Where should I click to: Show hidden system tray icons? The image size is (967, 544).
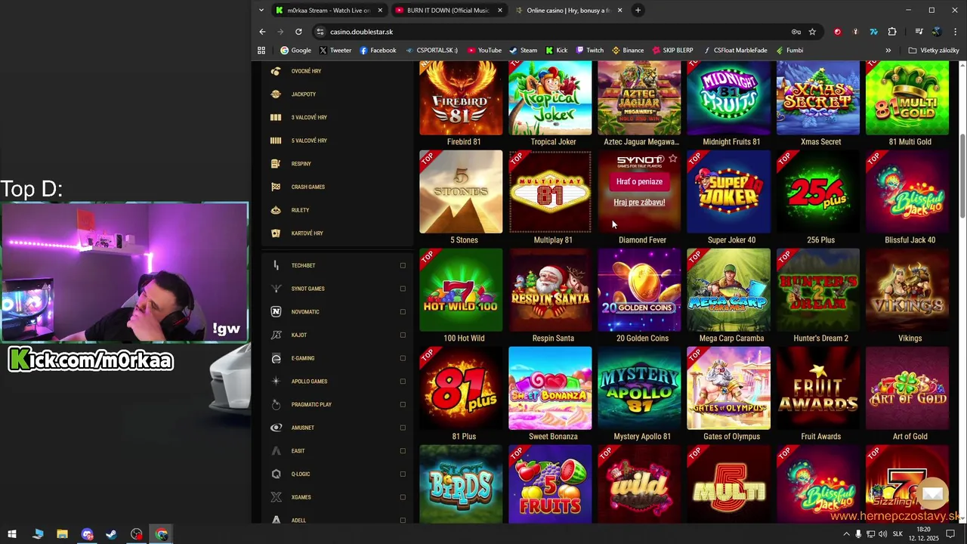point(846,534)
